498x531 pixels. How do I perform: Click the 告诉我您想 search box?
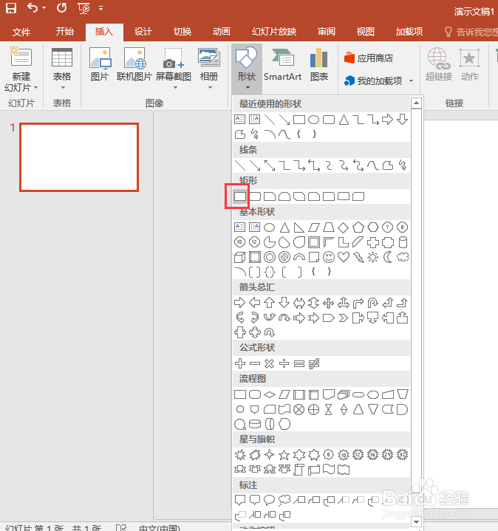(471, 32)
